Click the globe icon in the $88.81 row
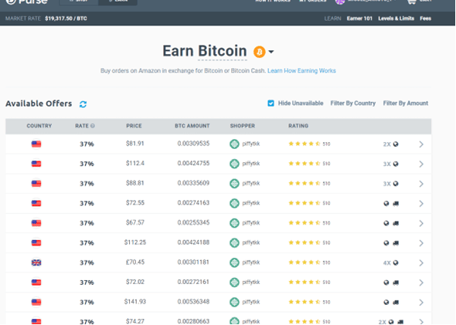The height and width of the screenshot is (325, 456). (x=396, y=184)
